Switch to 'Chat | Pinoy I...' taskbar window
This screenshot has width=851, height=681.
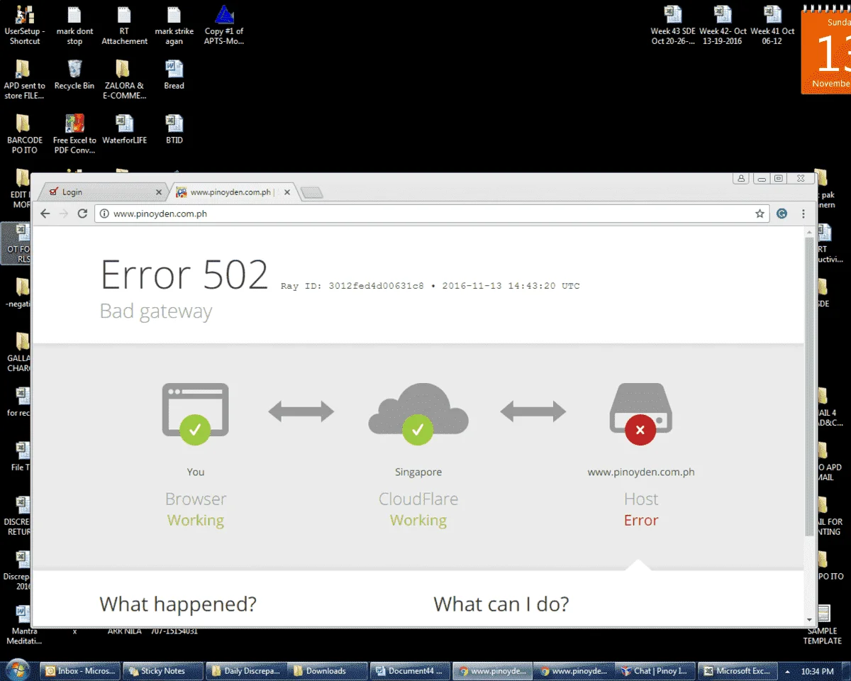click(x=657, y=670)
